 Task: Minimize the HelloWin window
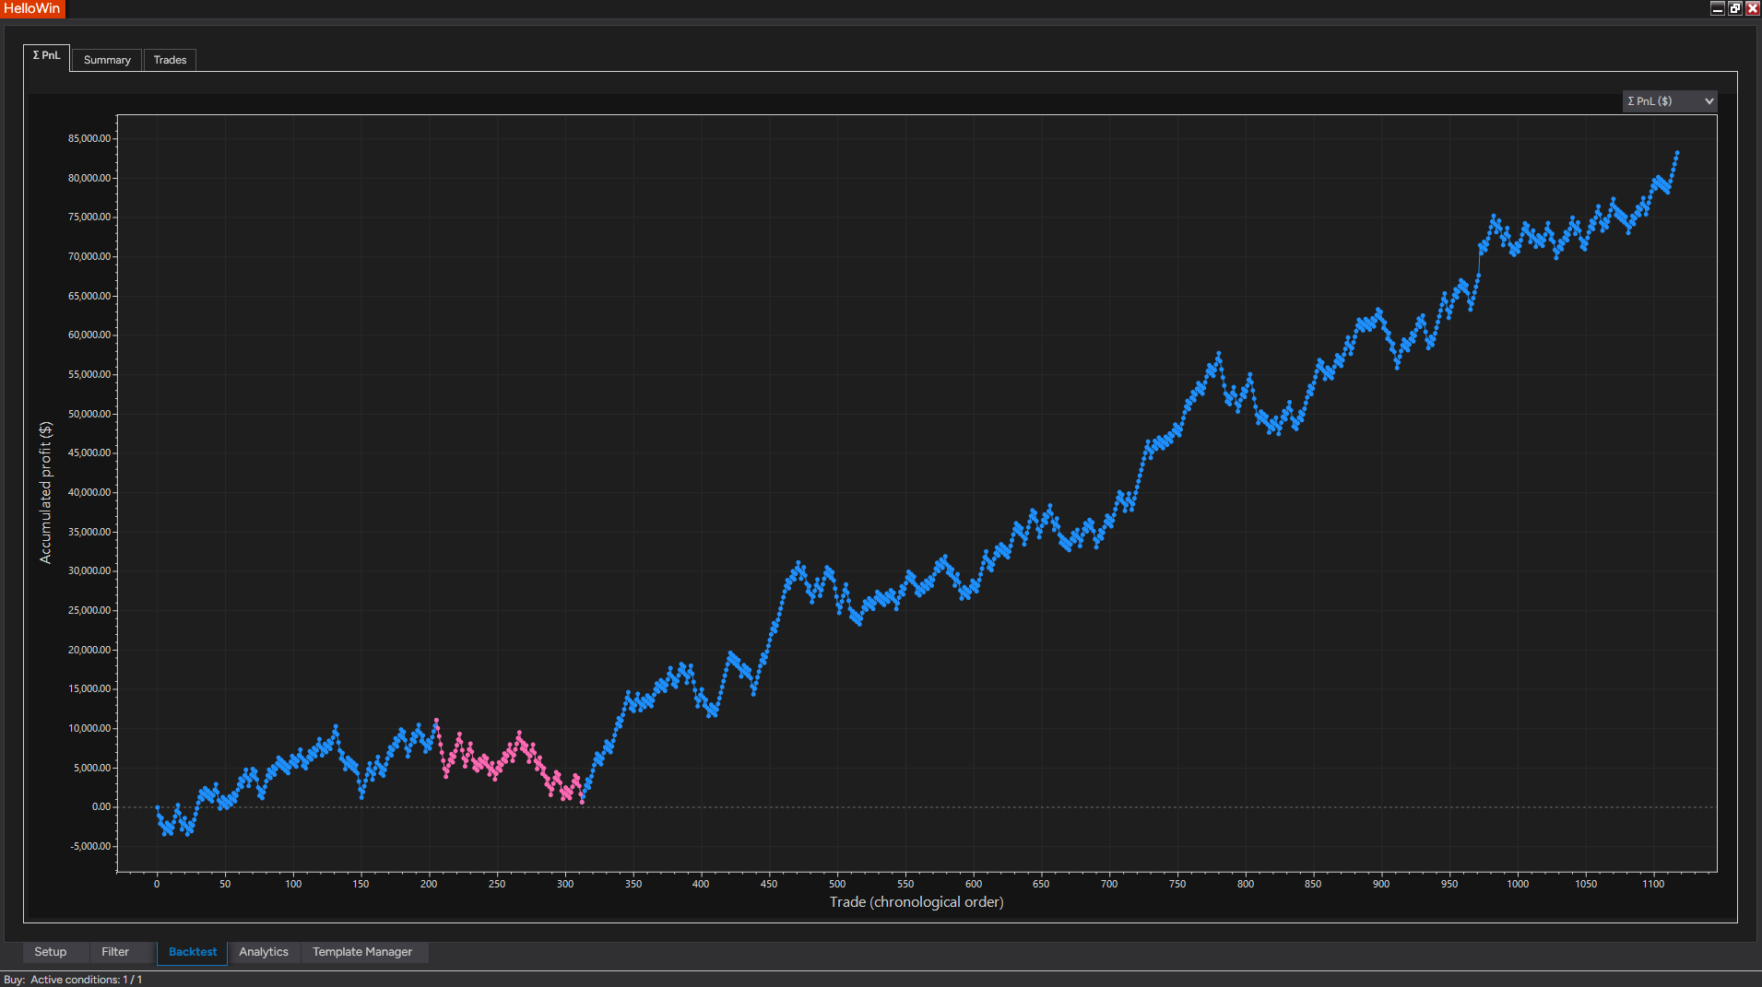[1717, 8]
